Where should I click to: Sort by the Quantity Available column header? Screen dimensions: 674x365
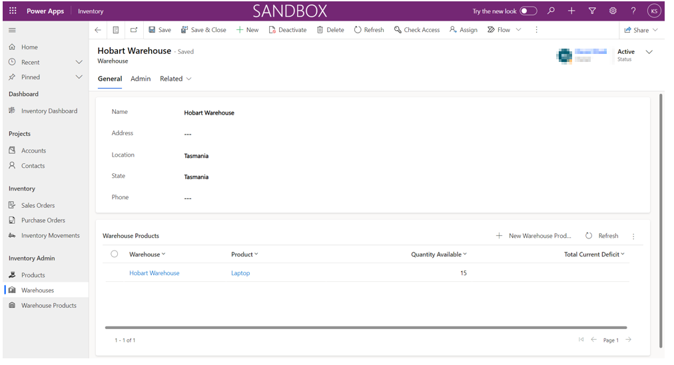coord(438,254)
